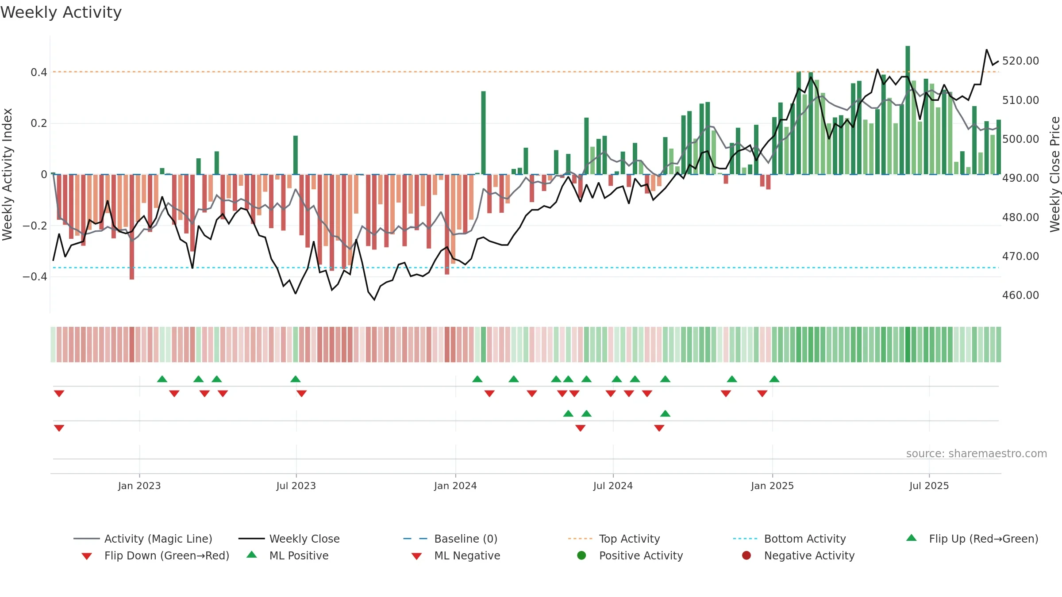Image resolution: width=1062 pixels, height=597 pixels.
Task: Click the Positive Activity green circle icon
Action: (581, 555)
